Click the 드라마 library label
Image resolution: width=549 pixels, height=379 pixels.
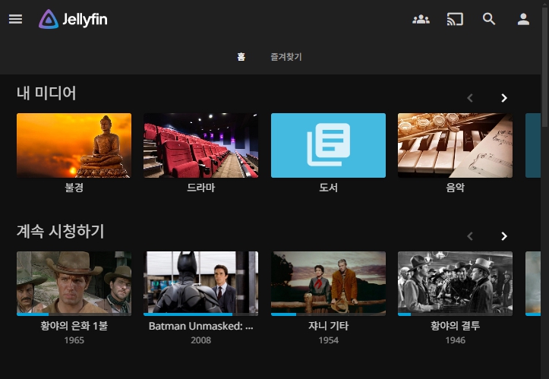201,188
